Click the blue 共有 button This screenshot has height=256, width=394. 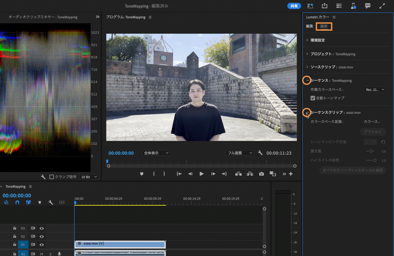(x=294, y=6)
